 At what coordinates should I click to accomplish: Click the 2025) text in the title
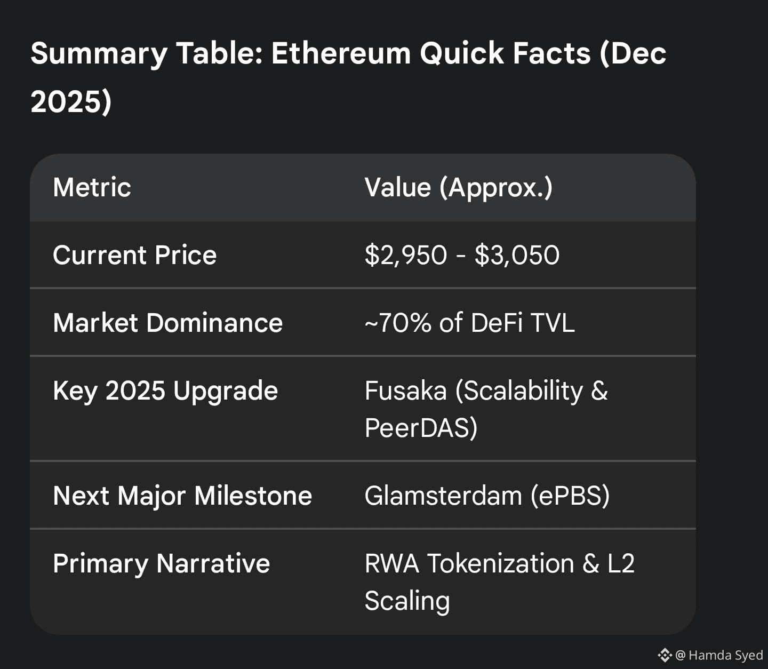(71, 101)
